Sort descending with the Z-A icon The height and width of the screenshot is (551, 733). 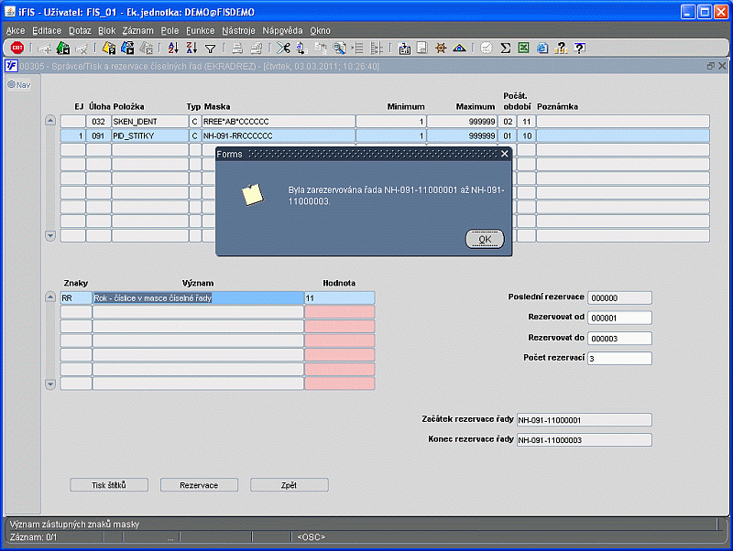pyautogui.click(x=191, y=48)
